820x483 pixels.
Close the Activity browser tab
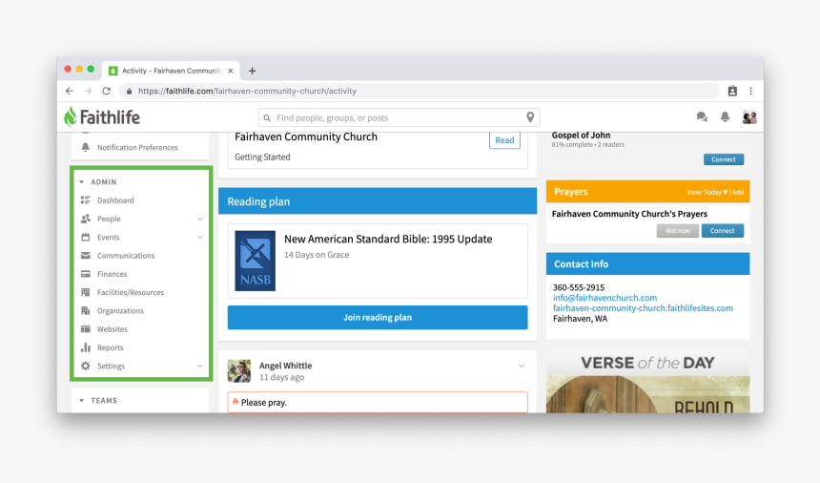[x=231, y=71]
